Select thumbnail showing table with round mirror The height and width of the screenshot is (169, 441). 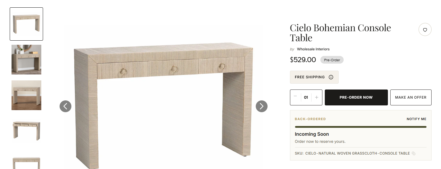click(x=27, y=59)
